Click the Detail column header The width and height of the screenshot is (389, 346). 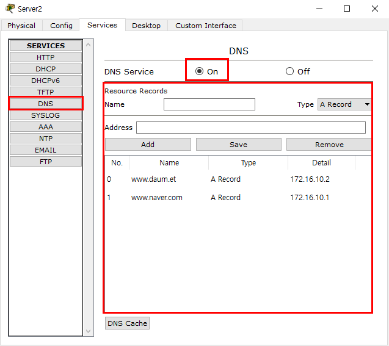[321, 163]
